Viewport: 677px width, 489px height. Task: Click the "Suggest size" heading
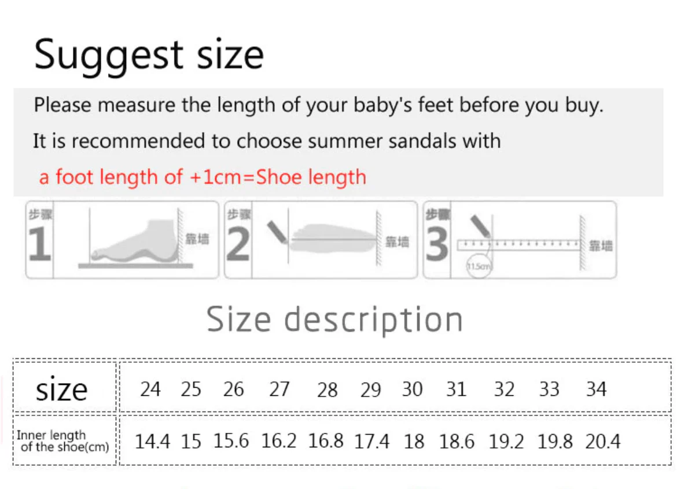[149, 54]
